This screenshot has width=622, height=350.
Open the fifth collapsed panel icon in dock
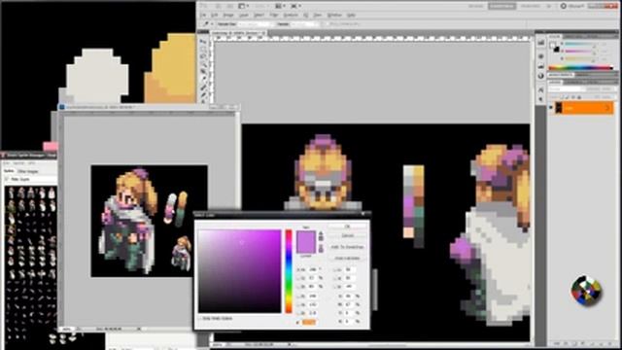541,89
